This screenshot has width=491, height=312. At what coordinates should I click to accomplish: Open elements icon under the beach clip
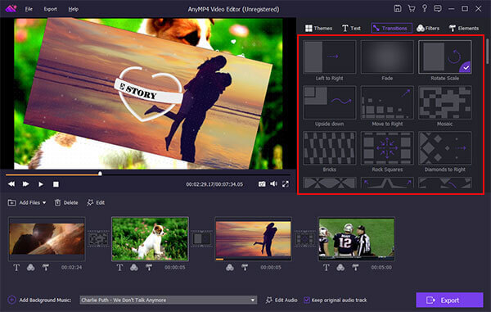coord(245,267)
